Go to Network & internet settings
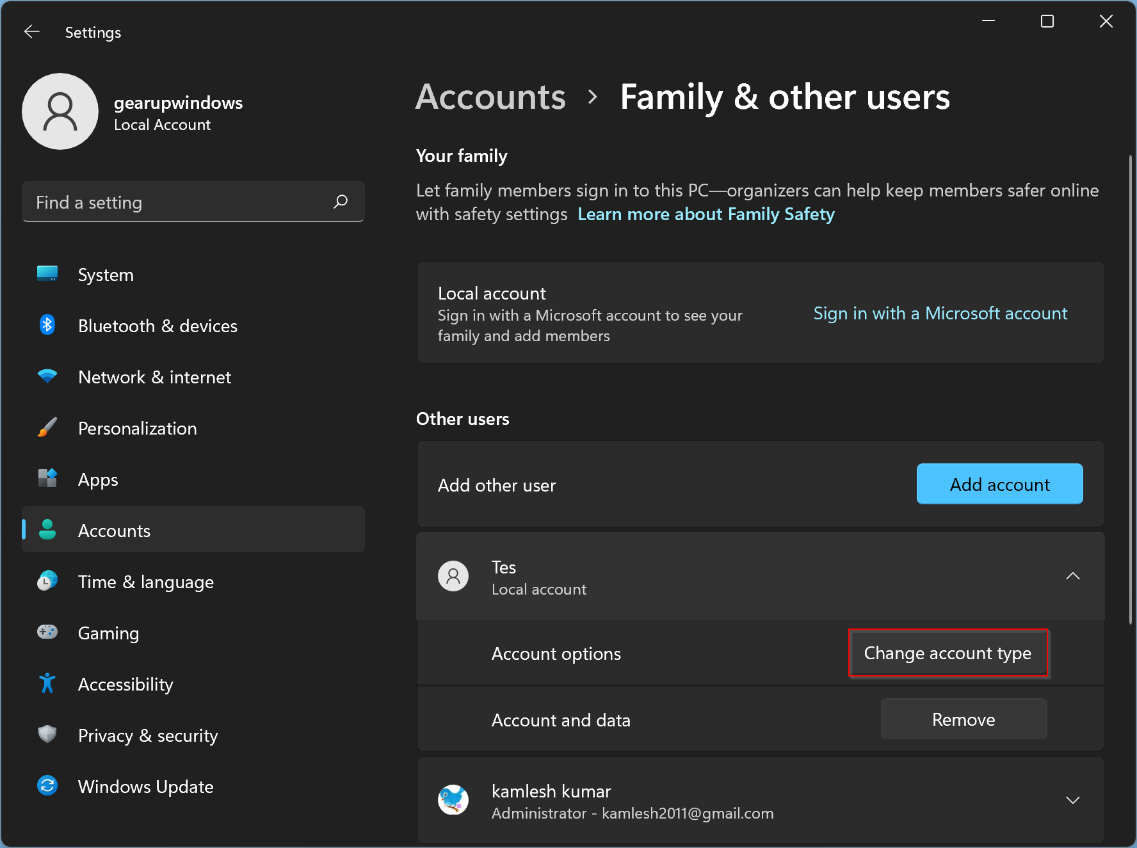1137x848 pixels. pos(193,377)
